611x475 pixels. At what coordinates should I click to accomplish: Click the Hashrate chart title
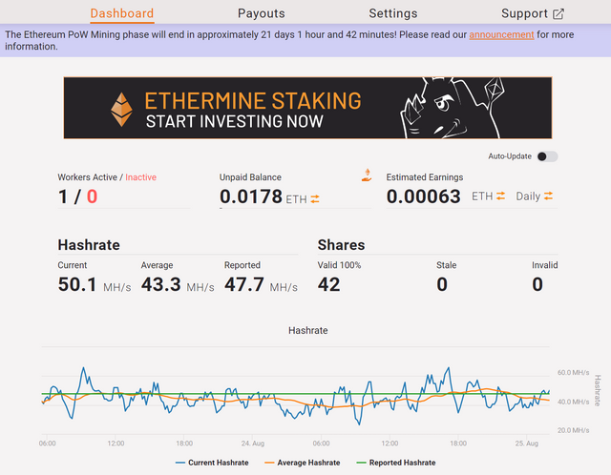click(x=307, y=331)
